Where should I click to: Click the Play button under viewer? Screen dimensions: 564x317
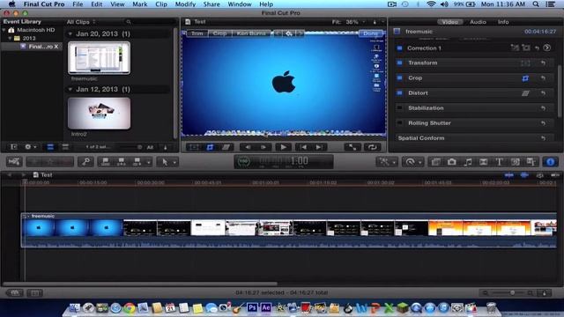[x=283, y=147]
